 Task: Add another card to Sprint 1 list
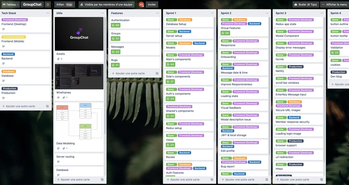coord(183,179)
